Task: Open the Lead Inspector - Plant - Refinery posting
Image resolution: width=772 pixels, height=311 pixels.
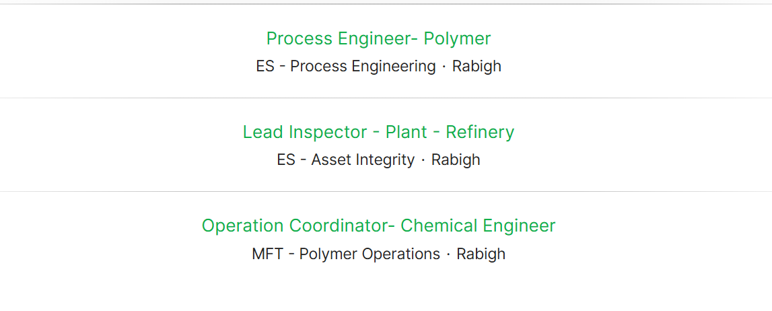Action: [x=378, y=132]
